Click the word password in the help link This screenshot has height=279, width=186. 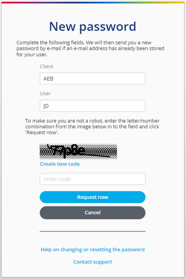click(133, 250)
